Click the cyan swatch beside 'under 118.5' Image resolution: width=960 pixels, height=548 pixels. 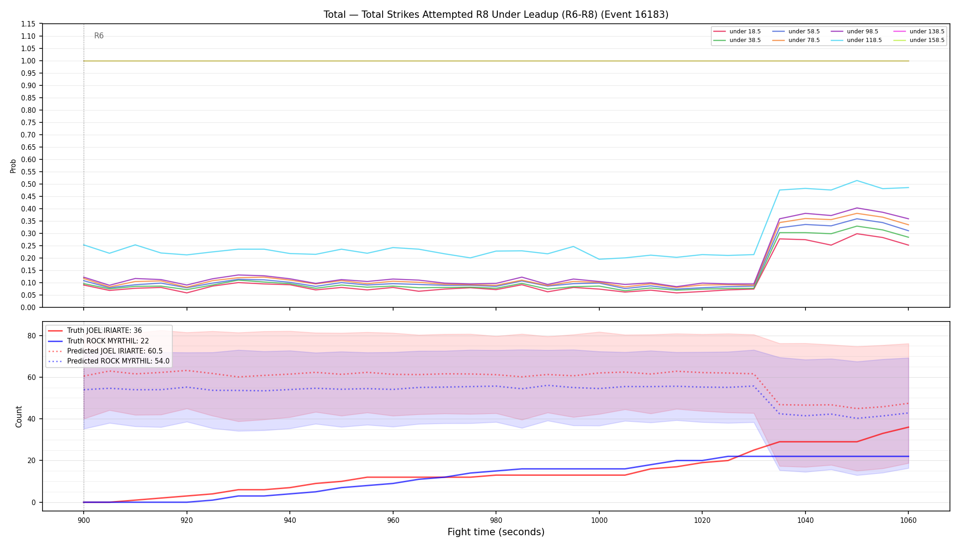[x=837, y=40]
